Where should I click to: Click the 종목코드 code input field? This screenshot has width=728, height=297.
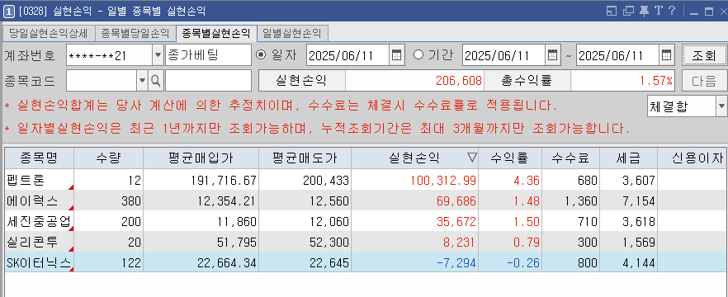[102, 81]
